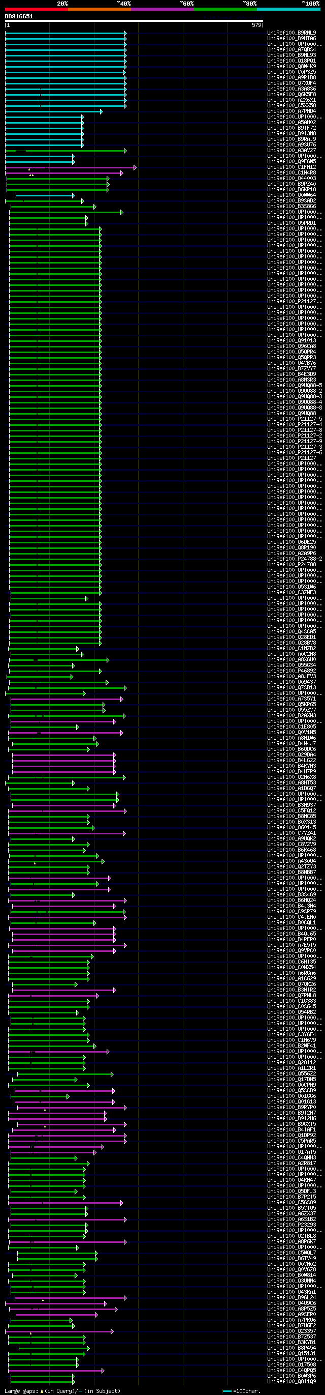325x1395 pixels.
Task: Open hit UniRef100_C0PSZ5
Action: tap(291, 72)
